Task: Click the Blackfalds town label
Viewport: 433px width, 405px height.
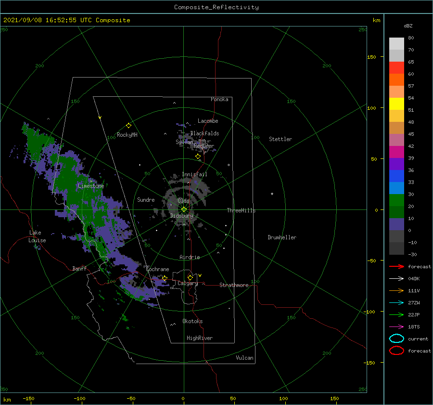Action: coord(204,133)
